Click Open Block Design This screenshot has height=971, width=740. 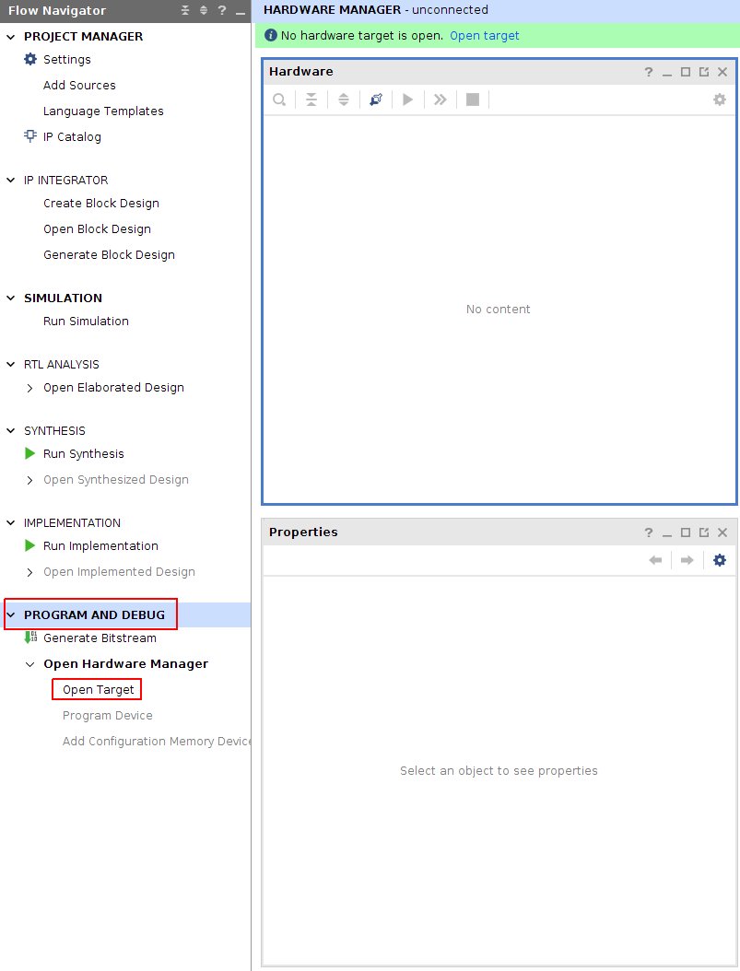tap(97, 229)
